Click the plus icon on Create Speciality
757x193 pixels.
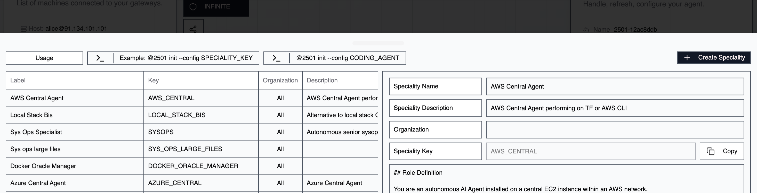click(x=687, y=58)
